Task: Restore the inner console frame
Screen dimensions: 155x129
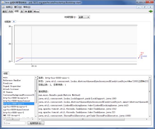Action: (145, 7)
